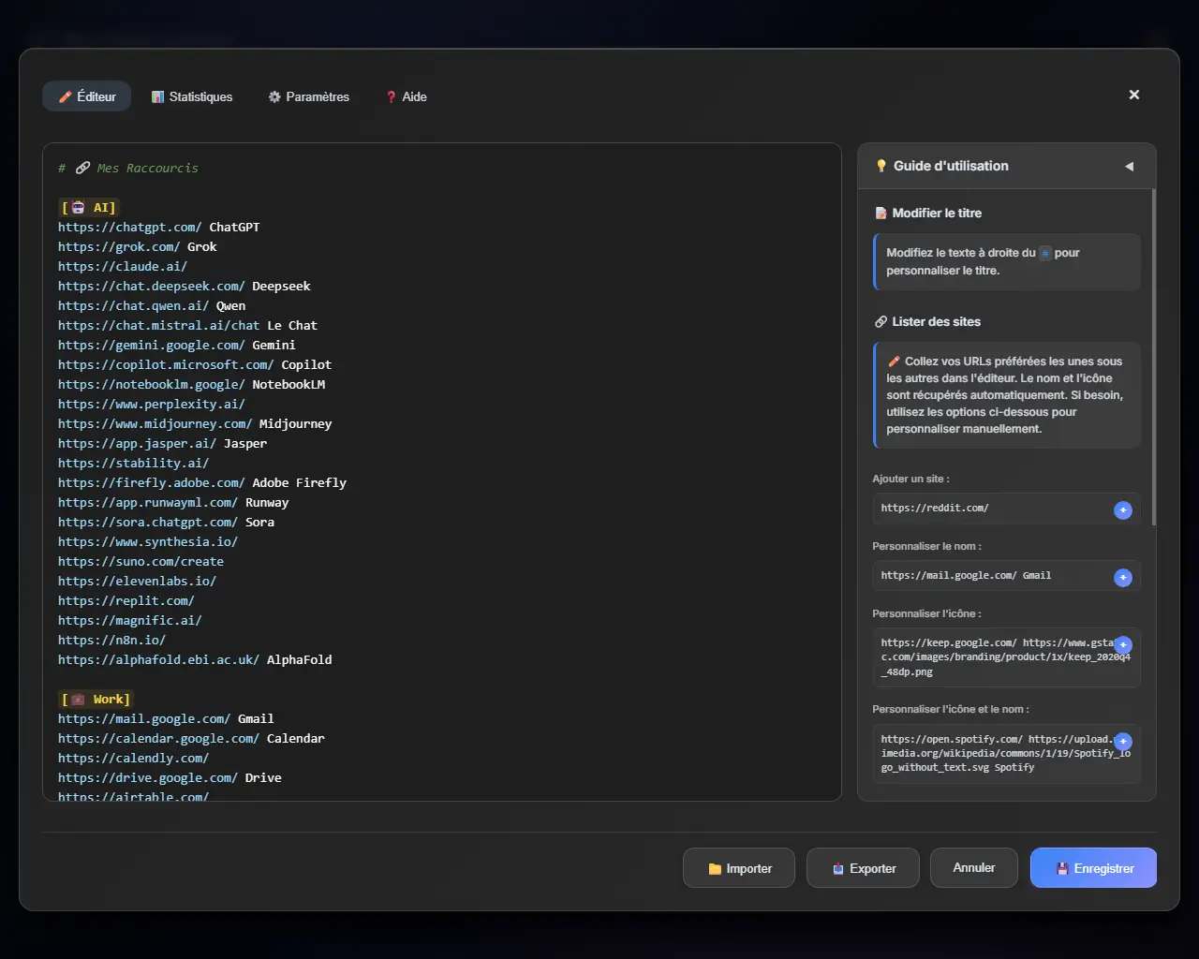Screen dimensions: 1199x959
Task: Open the Paramètres tab
Action: pos(308,96)
